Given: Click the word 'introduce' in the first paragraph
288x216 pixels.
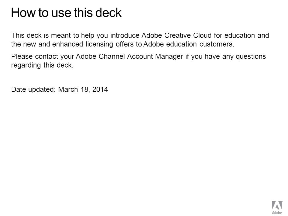Looking at the screenshot, I should coord(125,35).
